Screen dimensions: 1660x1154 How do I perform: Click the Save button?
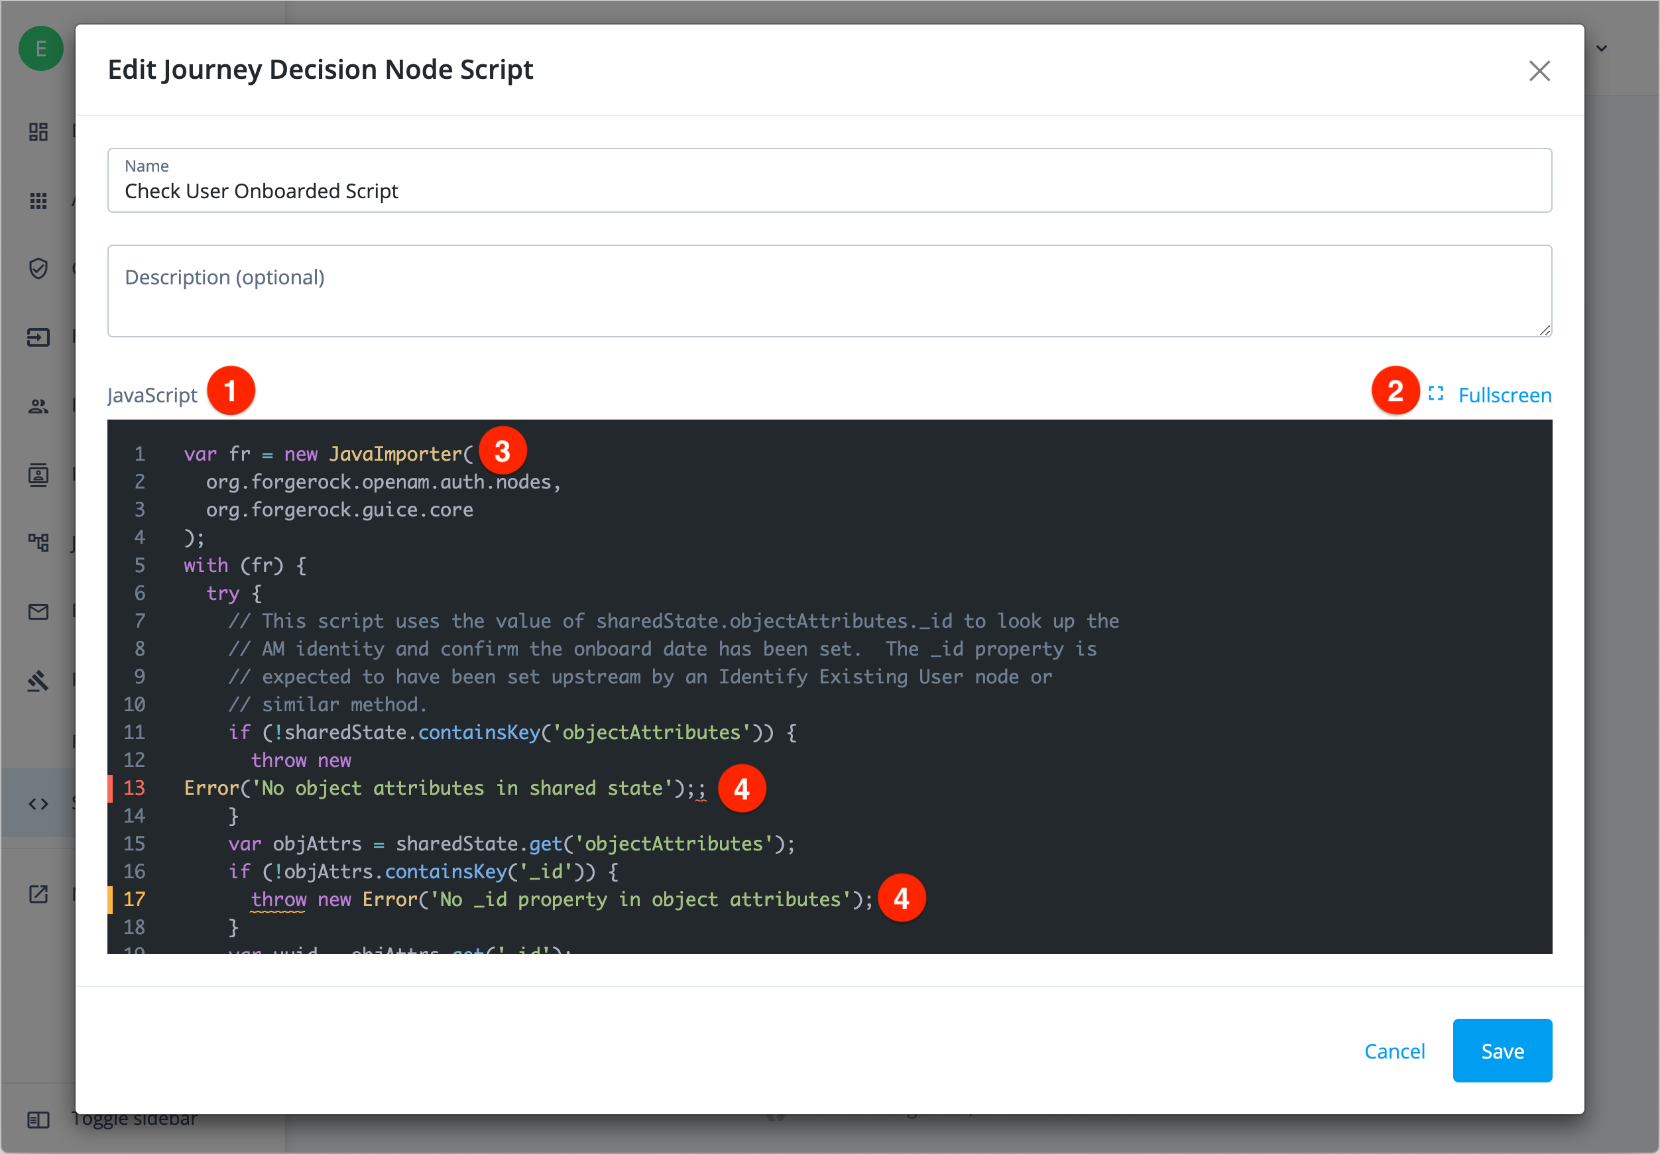point(1502,1051)
